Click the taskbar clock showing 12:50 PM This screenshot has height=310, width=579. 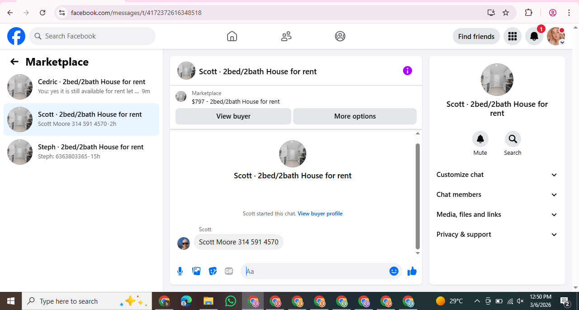point(541,301)
